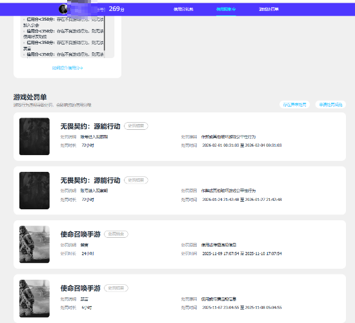This screenshot has height=323, width=355.
Task: Click the 申请处罚 button next to 存在异常处罚
Action: (330, 105)
